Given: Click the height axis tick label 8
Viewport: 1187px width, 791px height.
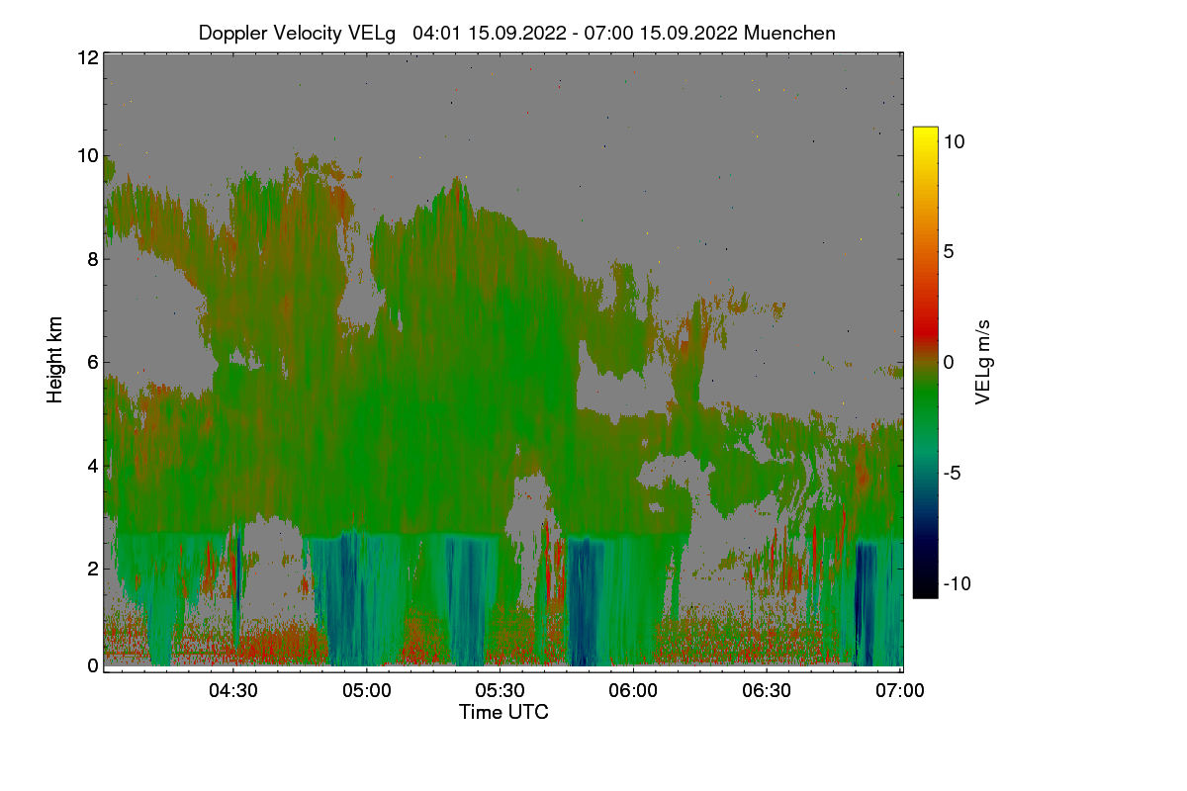Looking at the screenshot, I should tap(93, 260).
